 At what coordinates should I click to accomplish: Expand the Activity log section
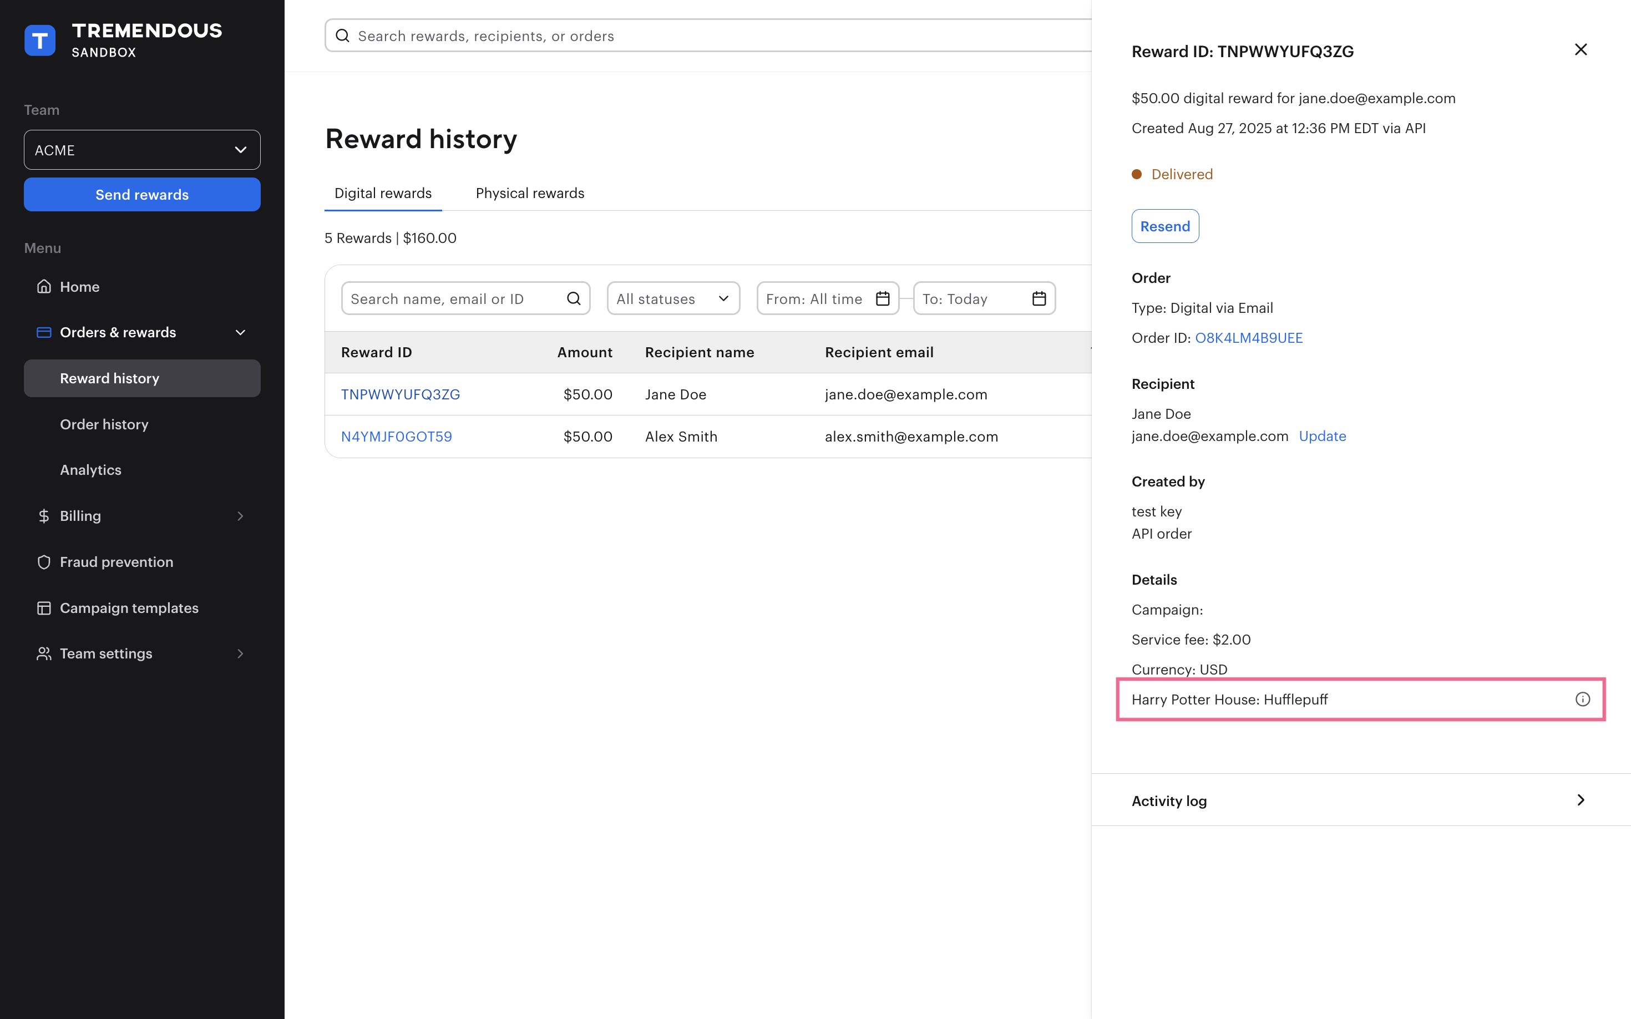pos(1361,800)
